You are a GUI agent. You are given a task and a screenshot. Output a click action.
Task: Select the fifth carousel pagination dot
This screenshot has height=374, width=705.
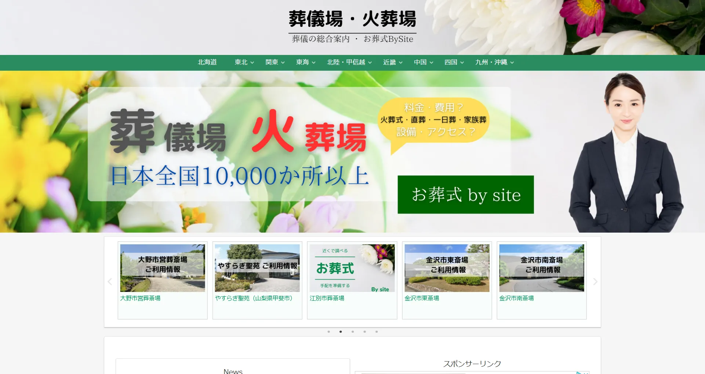[x=377, y=332]
